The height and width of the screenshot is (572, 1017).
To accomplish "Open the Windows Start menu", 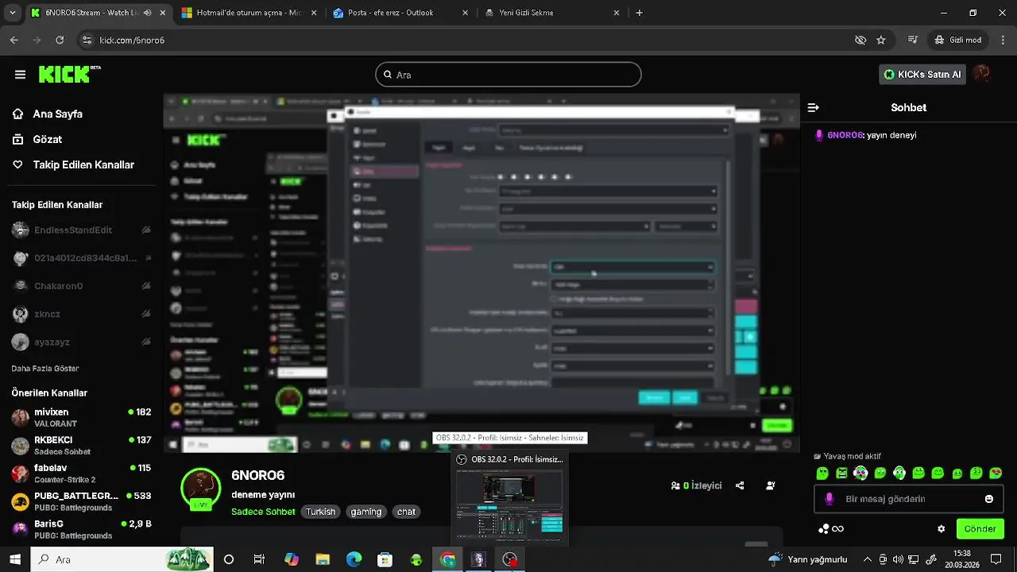I will [x=14, y=559].
